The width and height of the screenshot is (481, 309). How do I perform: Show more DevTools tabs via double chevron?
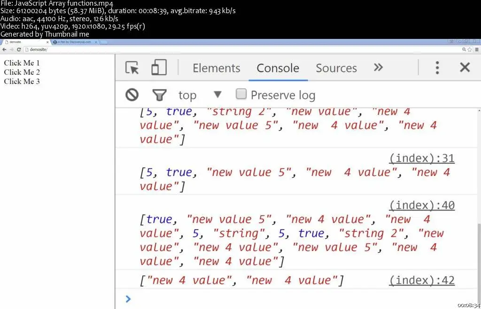coord(378,68)
